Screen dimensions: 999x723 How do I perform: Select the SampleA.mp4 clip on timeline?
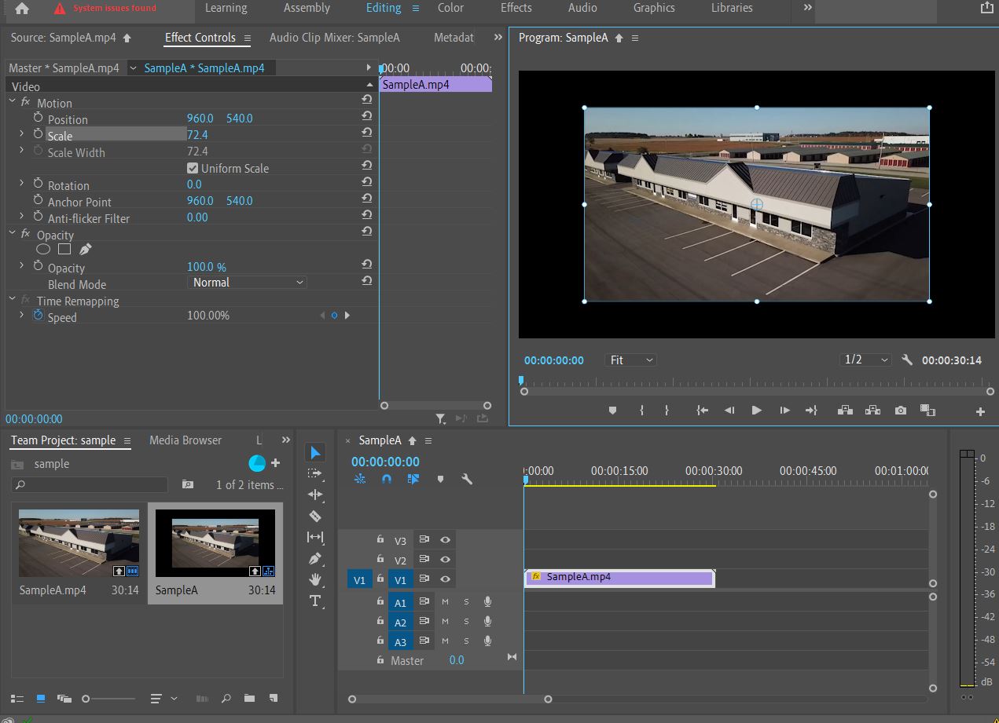tap(619, 578)
